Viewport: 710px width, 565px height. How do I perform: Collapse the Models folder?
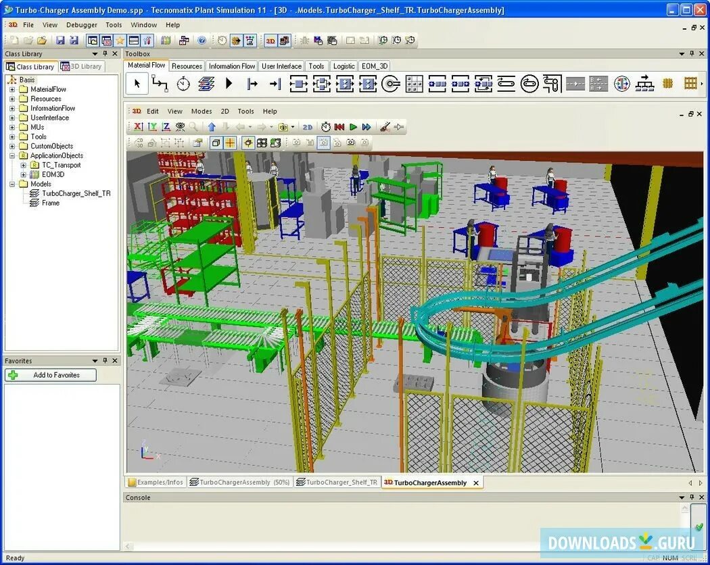click(12, 185)
